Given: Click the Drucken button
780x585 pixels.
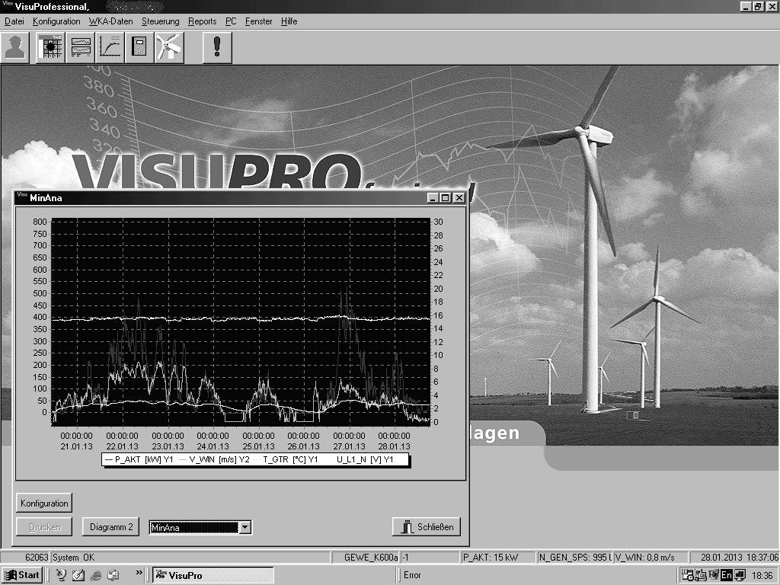Looking at the screenshot, I should click(44, 527).
